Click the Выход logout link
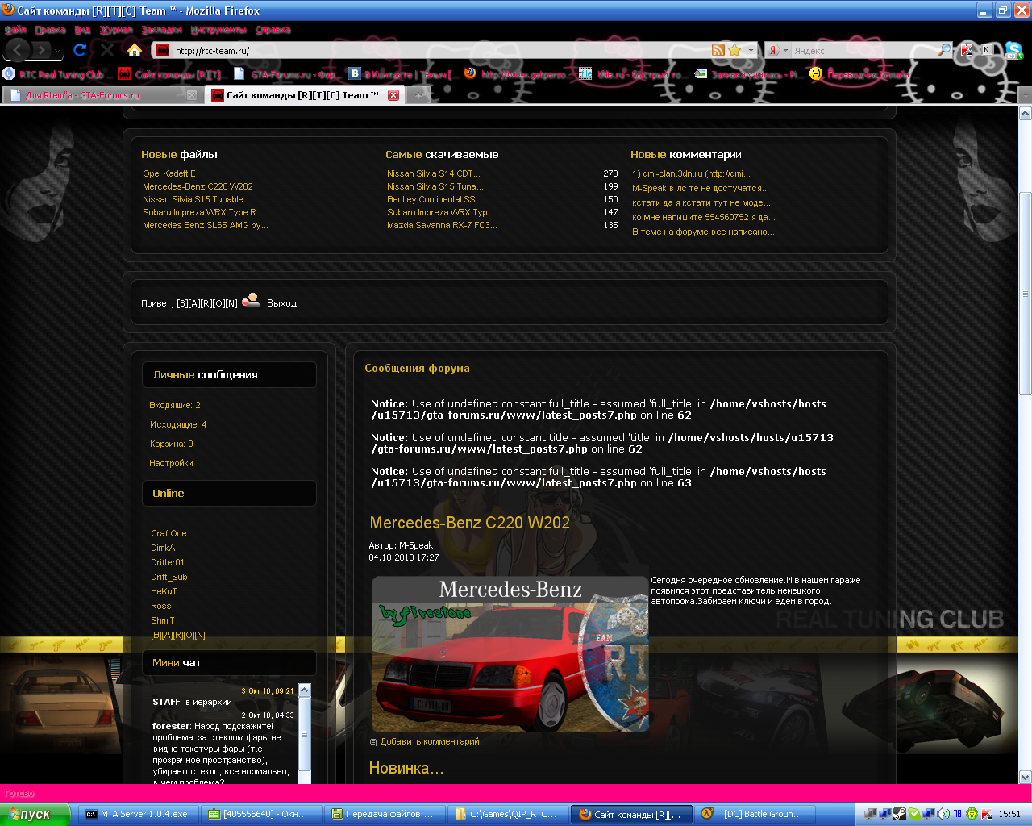 282,303
